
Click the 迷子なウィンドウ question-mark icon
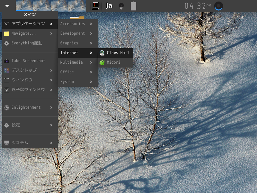click(x=6, y=90)
